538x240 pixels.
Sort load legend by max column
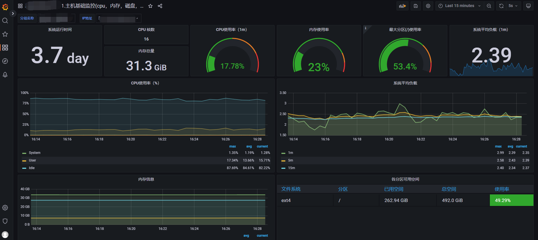point(498,146)
